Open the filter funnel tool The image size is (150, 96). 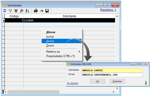point(10,11)
